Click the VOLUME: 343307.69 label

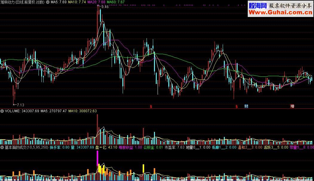click(22, 111)
